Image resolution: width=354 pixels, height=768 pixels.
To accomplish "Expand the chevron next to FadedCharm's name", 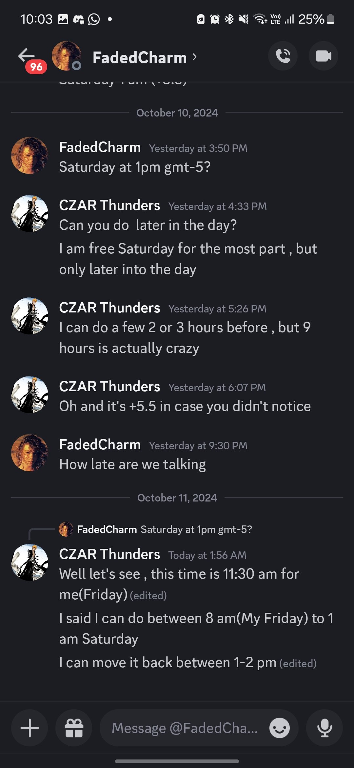I will point(195,57).
